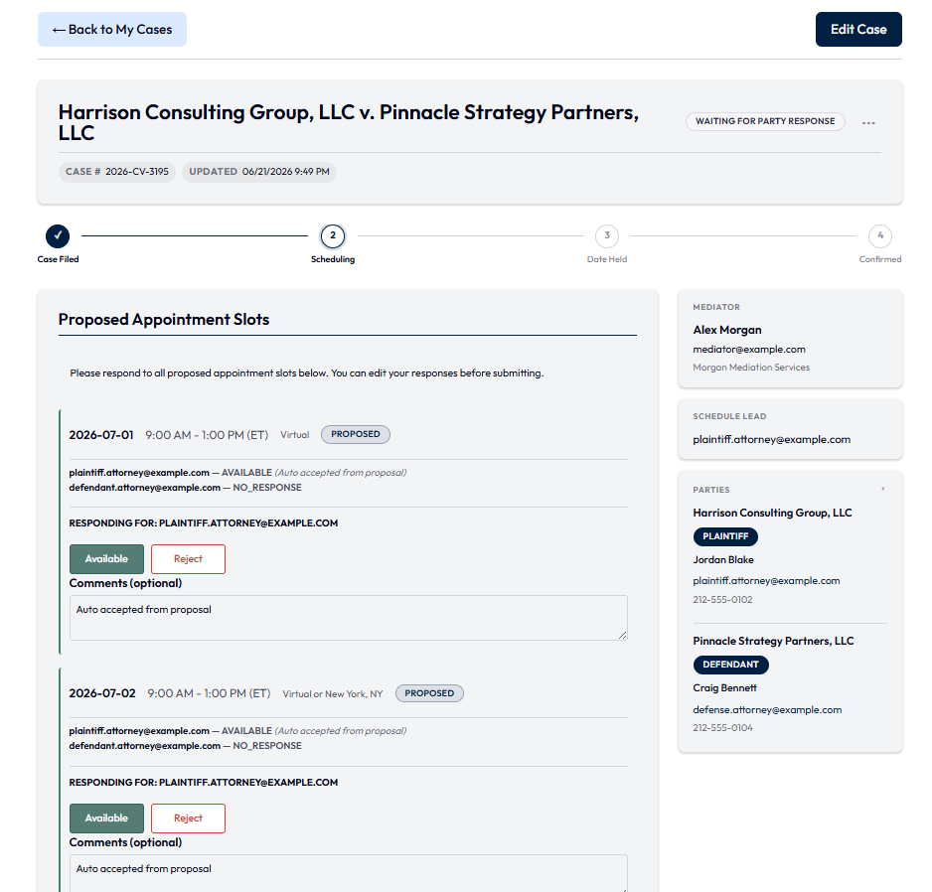Click attorney name Jordan Blake
This screenshot has width=932, height=892.
[722, 560]
